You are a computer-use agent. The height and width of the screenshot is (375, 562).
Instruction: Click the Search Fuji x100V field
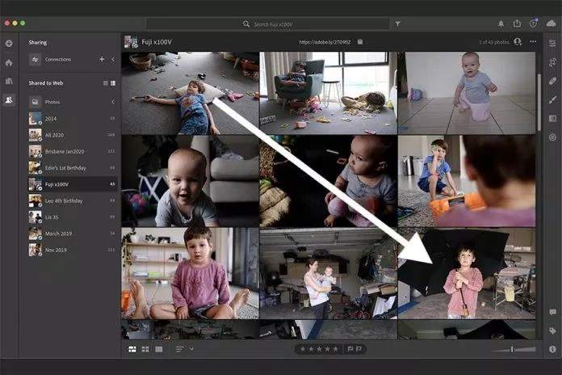pyautogui.click(x=267, y=24)
